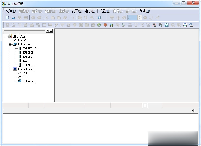
Task: Click the number field showing 1
Action: tap(132, 18)
